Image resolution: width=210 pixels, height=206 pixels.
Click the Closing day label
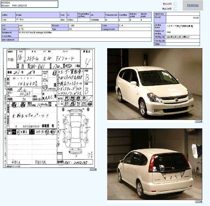(160, 41)
